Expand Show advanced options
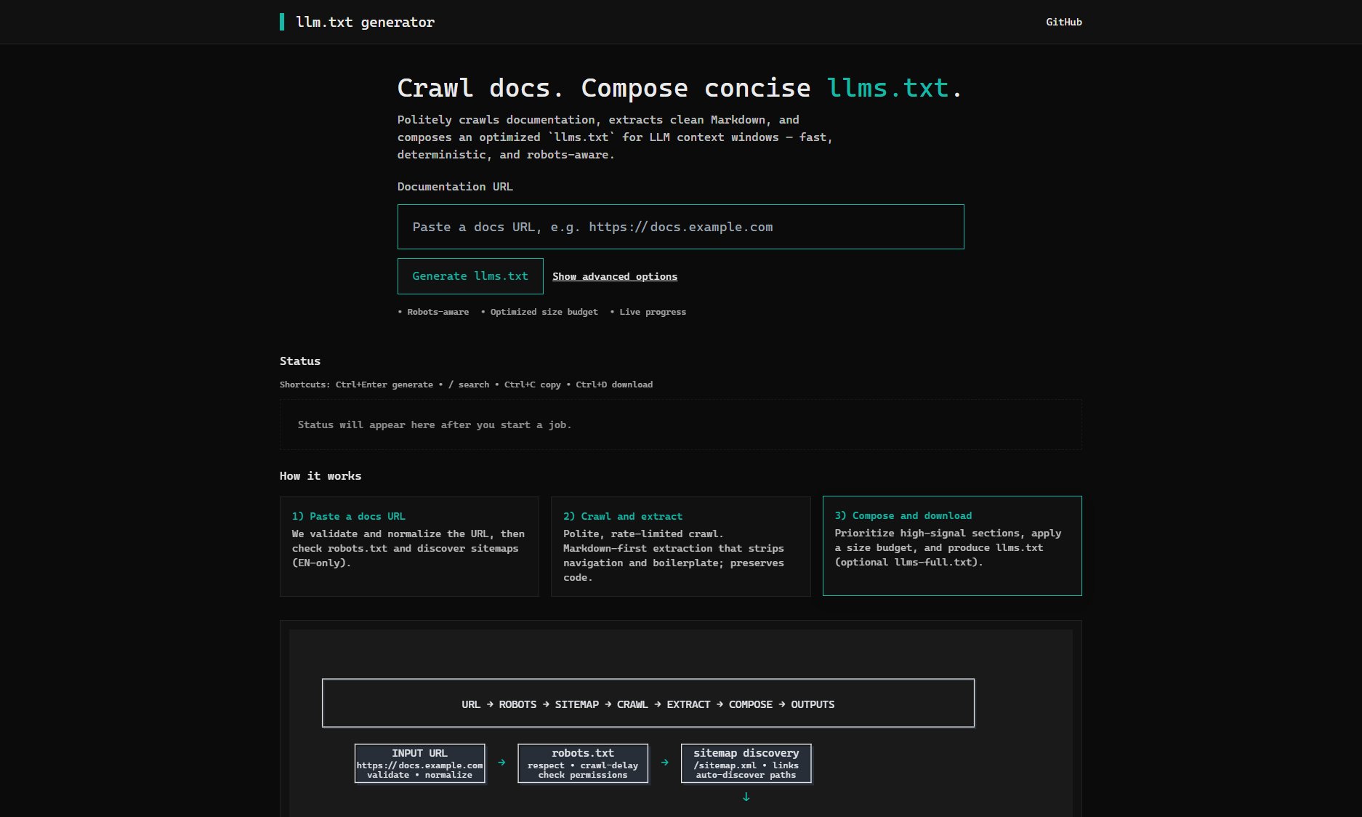Screen dimensions: 1362x817 coord(615,276)
